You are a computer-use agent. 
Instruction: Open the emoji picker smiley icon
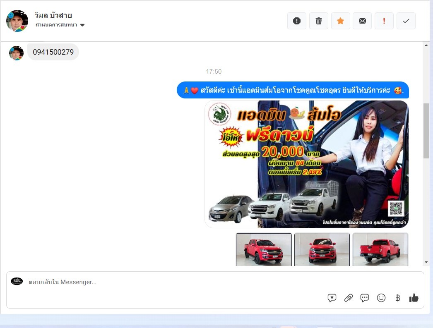coord(381,298)
